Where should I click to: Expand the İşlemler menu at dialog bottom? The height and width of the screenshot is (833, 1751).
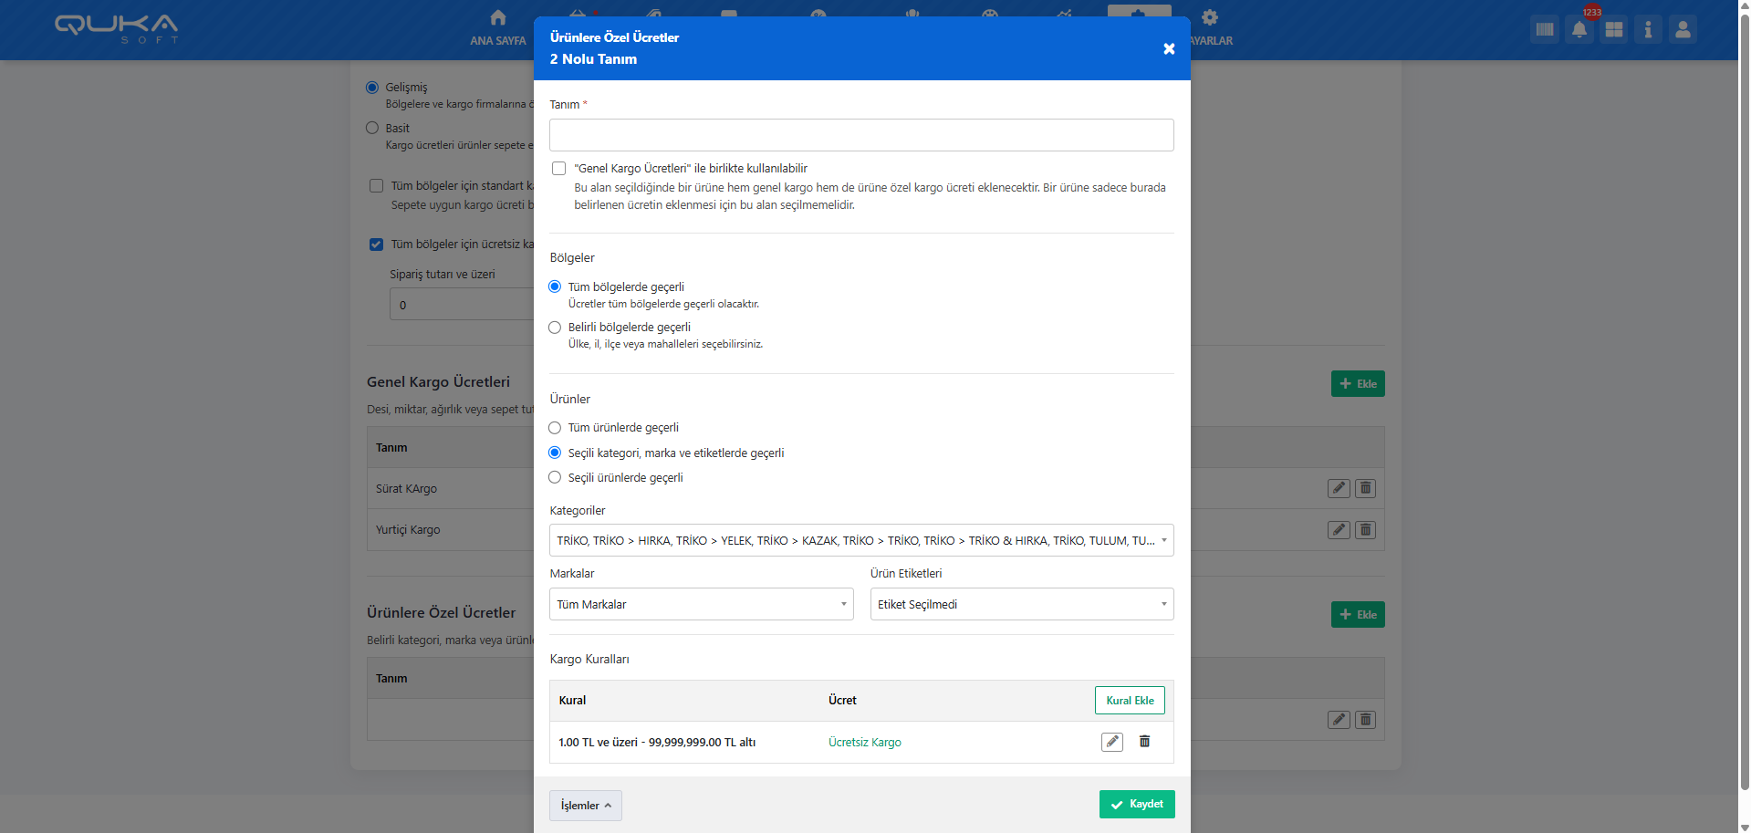[x=585, y=806]
